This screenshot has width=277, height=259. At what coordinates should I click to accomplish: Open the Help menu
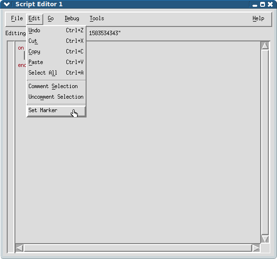258,19
